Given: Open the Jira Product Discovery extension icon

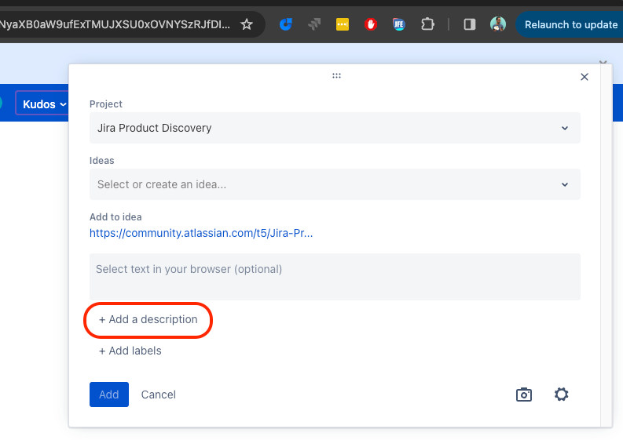Looking at the screenshot, I should (314, 24).
